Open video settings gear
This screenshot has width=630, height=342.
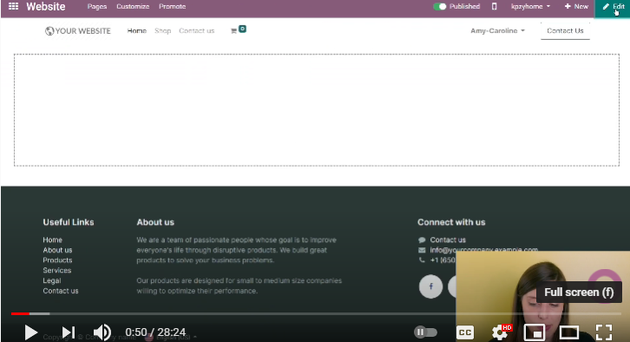500,332
